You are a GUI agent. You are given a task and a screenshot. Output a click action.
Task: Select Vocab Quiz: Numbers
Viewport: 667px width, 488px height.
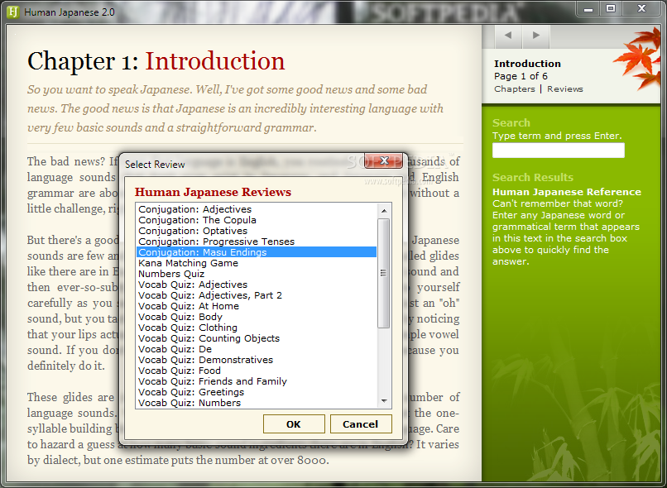(257, 403)
